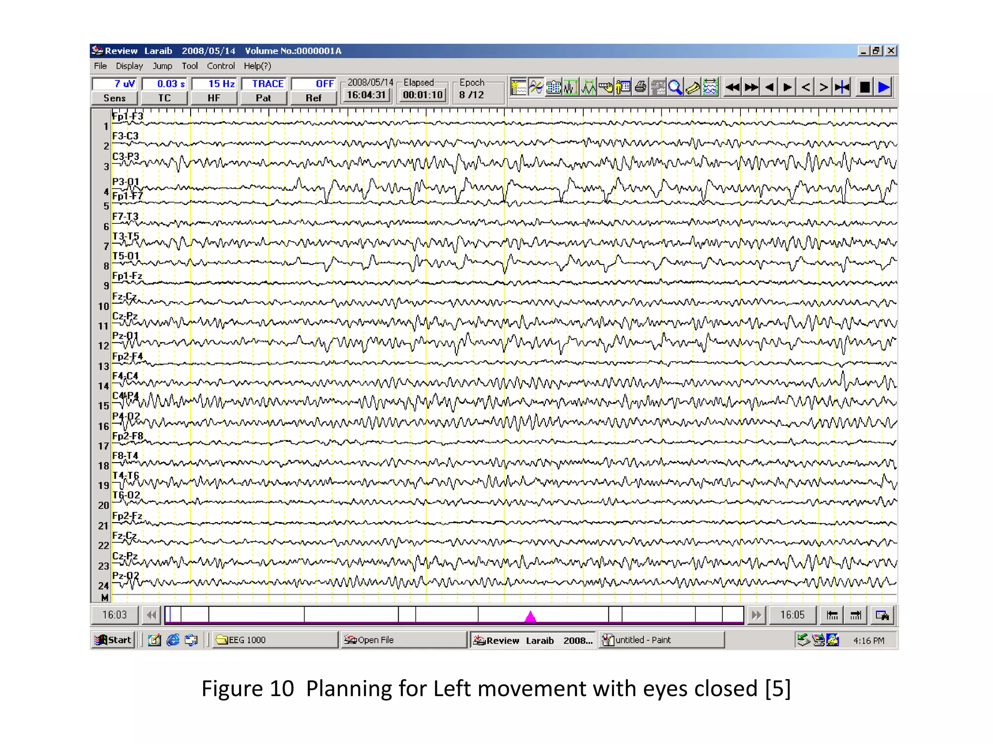Open the Windows Start menu
Viewport: 993px width, 744px height.
113,640
